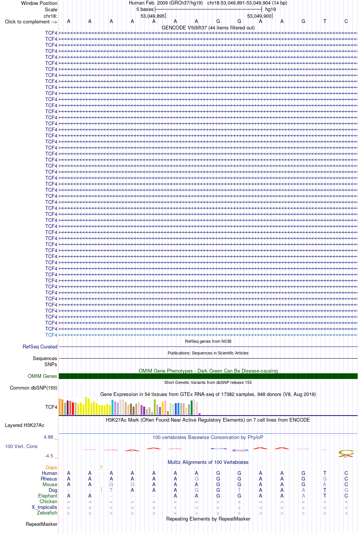Click the Human Feb. 2009 (GRCh37/hg19) text
Image resolution: width=358 pixels, height=533 pixels.
click(166, 3)
